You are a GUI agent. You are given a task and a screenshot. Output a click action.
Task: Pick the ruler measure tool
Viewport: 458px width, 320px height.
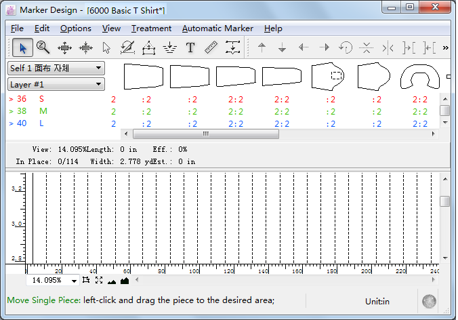coord(211,47)
